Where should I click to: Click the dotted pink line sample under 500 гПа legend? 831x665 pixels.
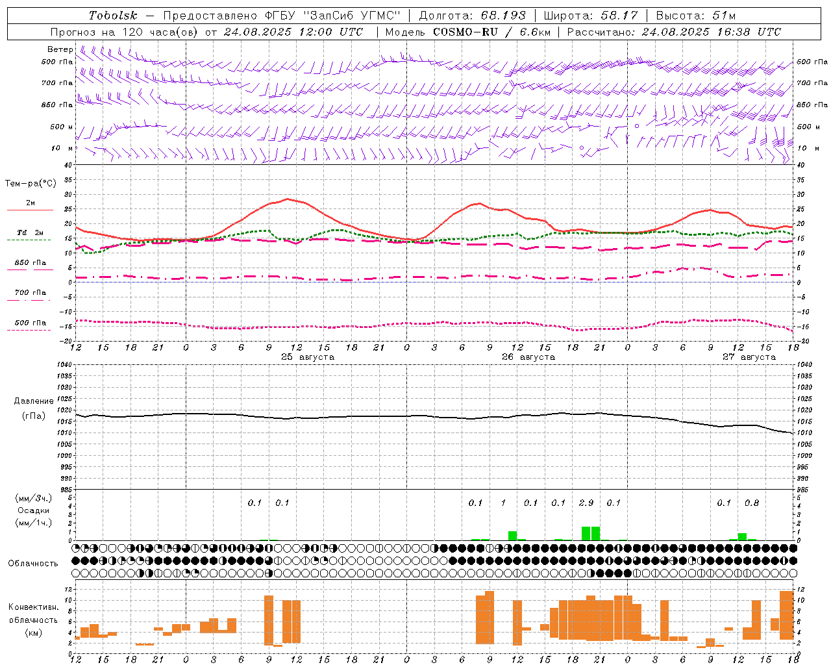29,331
